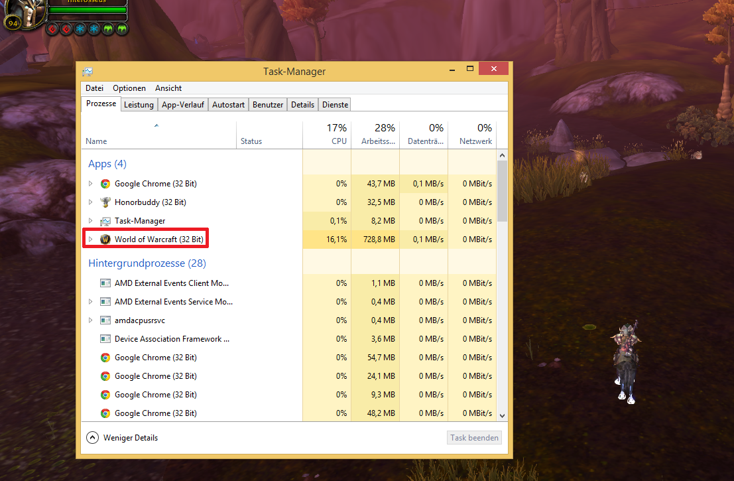This screenshot has height=481, width=734.
Task: Click the scrollbar down arrow
Action: click(502, 415)
